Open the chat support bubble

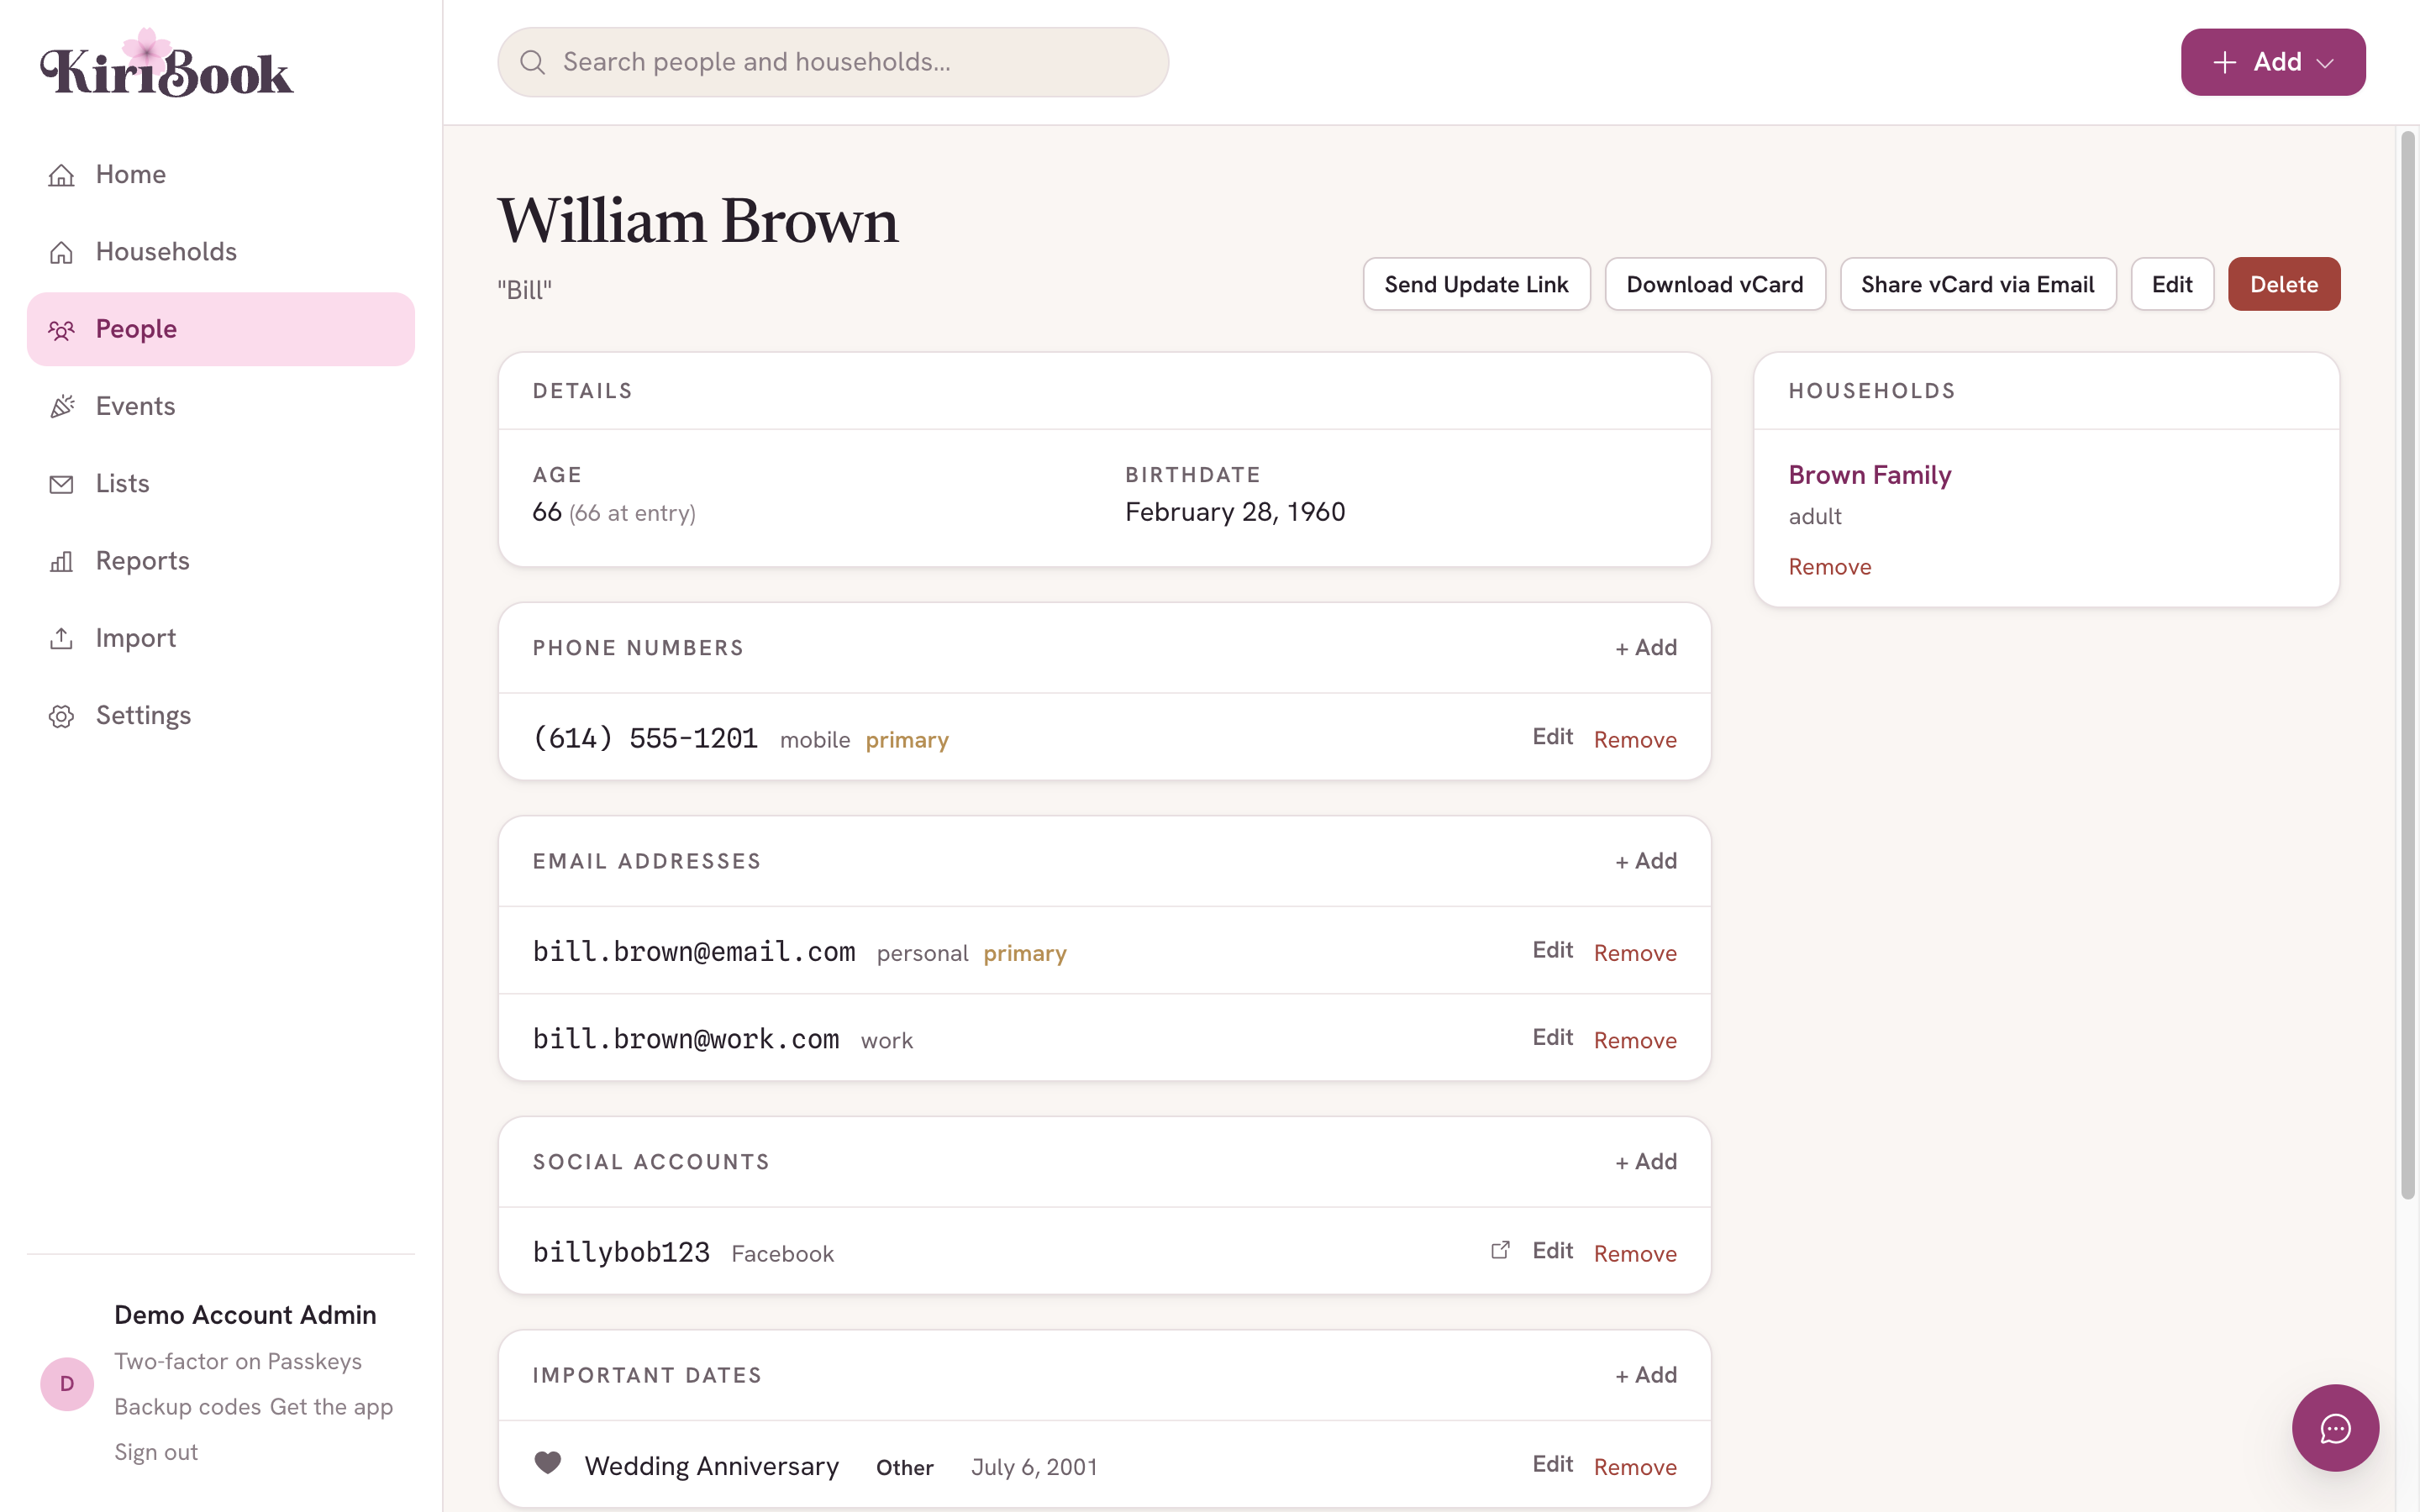2335,1428
